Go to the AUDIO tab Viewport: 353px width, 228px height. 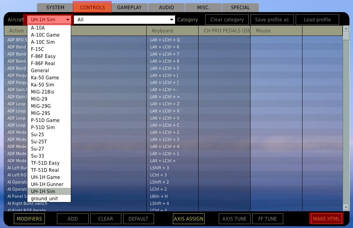167,7
